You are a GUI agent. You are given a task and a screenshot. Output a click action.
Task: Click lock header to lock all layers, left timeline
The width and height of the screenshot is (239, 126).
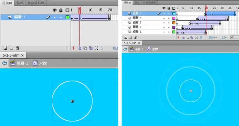(x=61, y=10)
